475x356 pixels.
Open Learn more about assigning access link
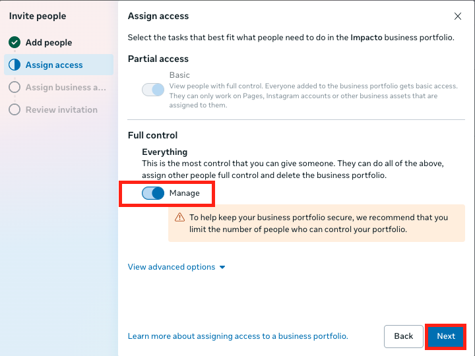tap(237, 336)
